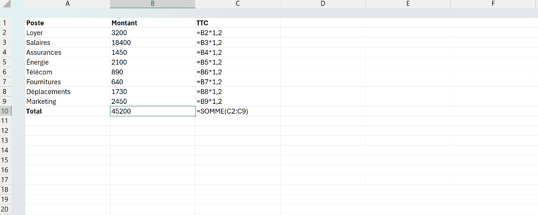Select column E header
This screenshot has width=538, height=215.
408,4
